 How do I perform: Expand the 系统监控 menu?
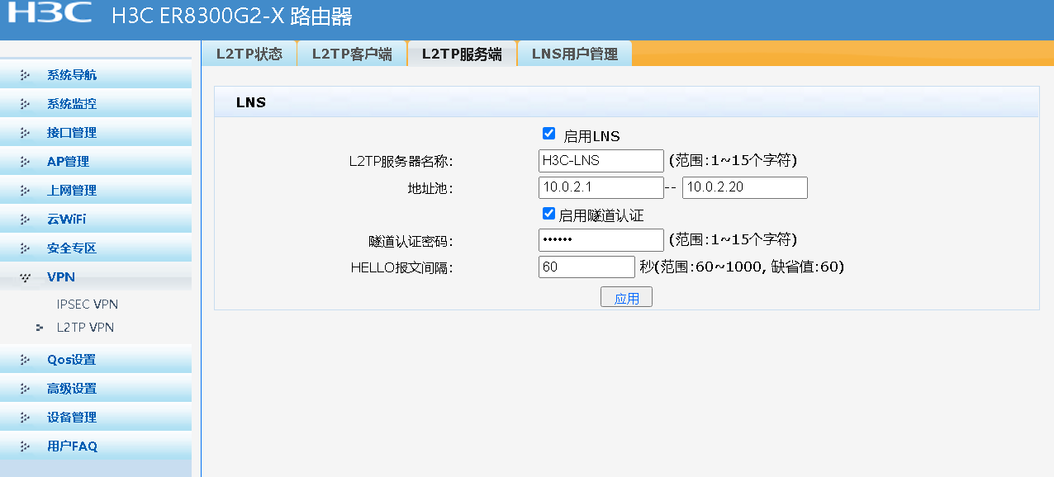[x=96, y=104]
